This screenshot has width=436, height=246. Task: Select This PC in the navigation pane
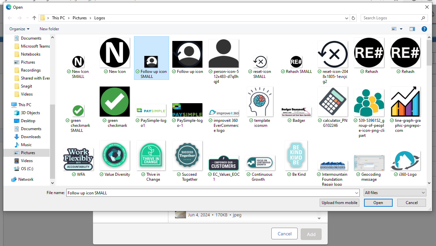(x=22, y=105)
